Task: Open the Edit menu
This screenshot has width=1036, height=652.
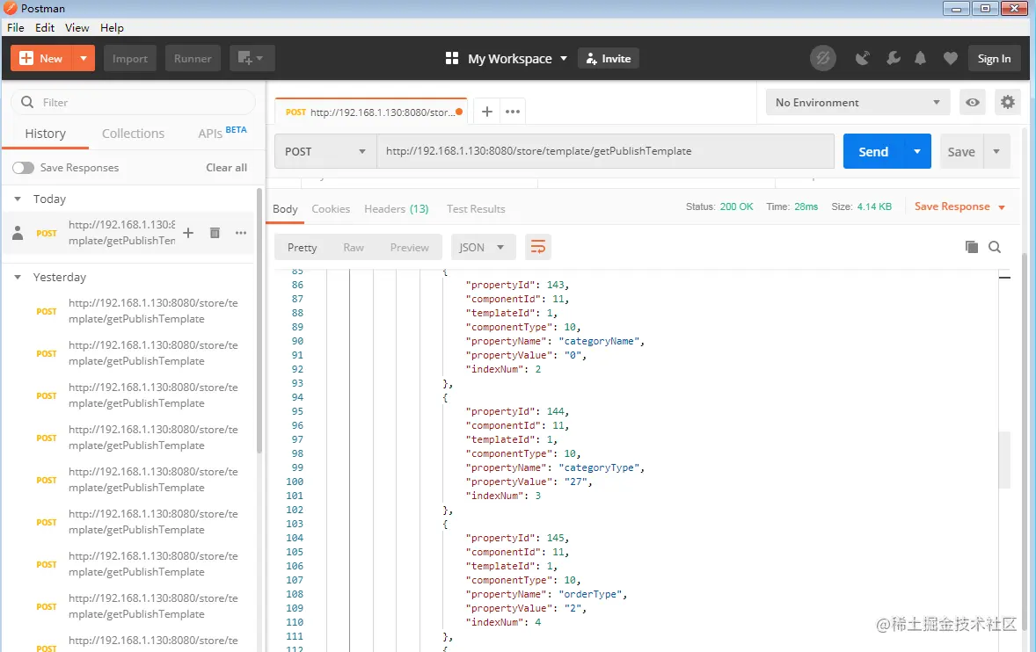Action: (x=45, y=28)
